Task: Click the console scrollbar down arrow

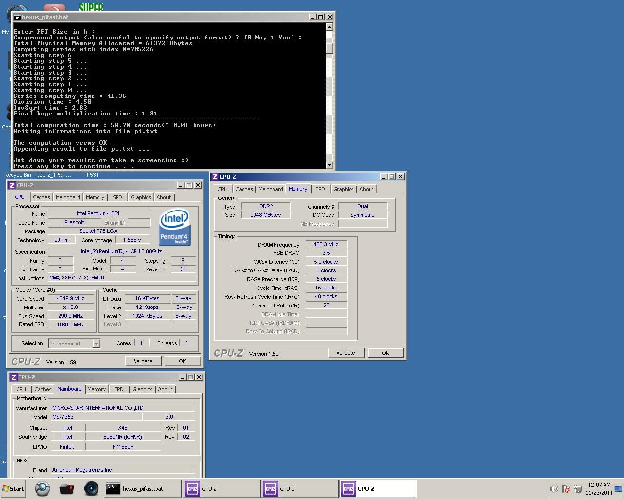Action: coord(330,165)
